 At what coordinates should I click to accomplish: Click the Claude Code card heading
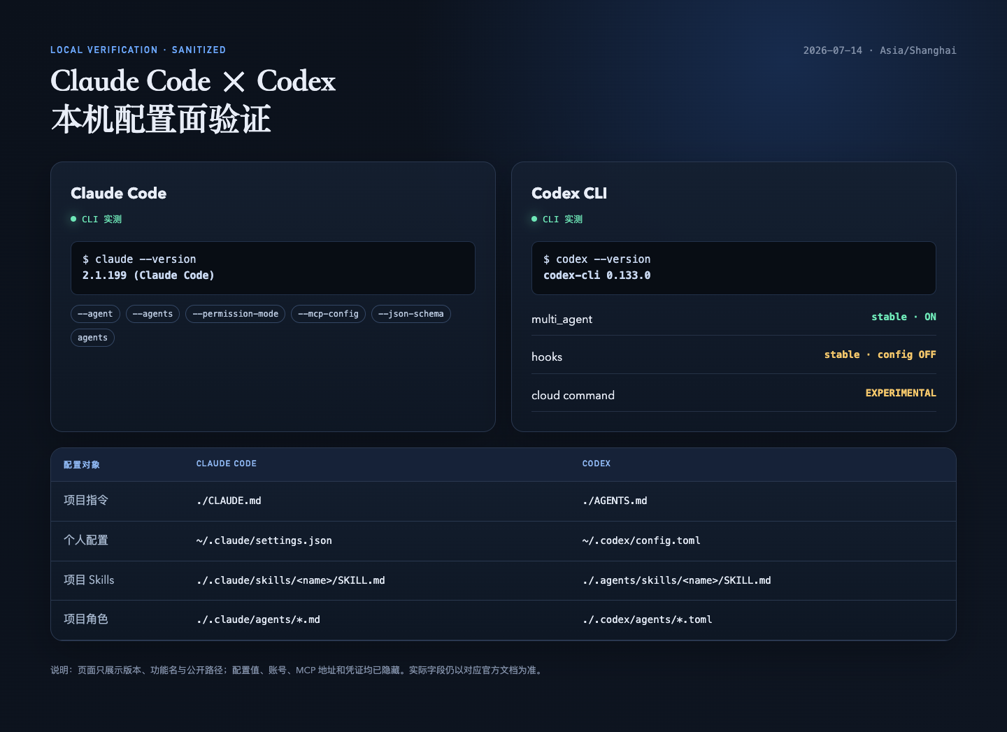click(119, 193)
